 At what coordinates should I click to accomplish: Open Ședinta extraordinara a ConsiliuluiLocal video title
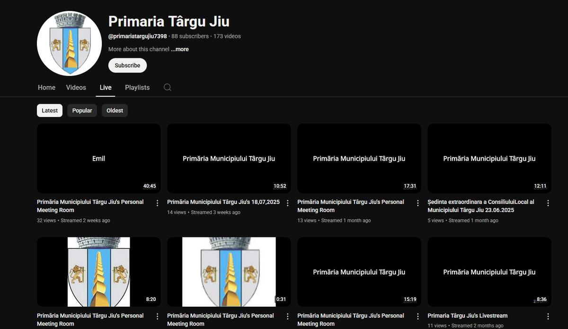[480, 206]
